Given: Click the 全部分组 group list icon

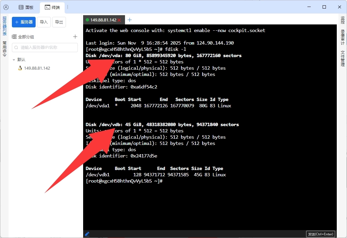Looking at the screenshot, I should 14,37.
